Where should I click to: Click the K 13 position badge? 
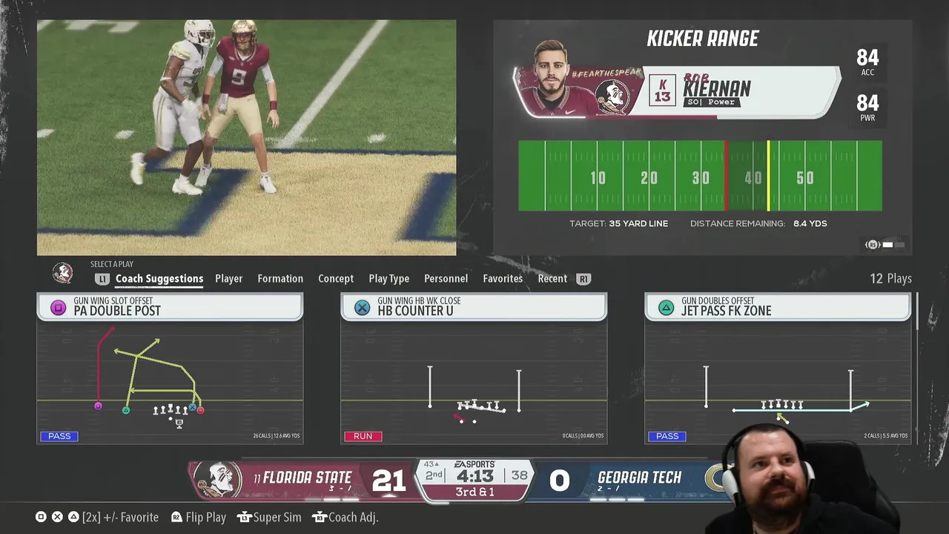[x=663, y=90]
